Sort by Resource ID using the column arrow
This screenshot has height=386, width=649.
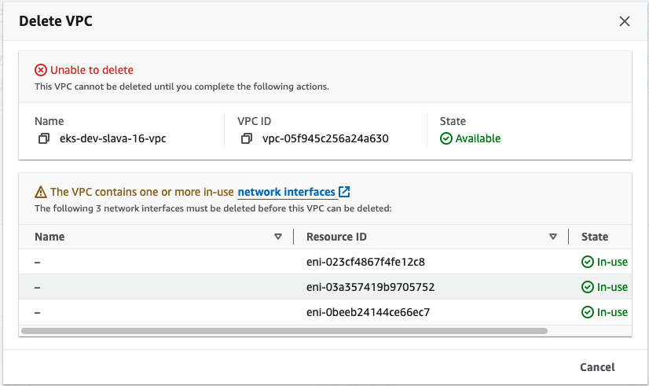pos(553,237)
